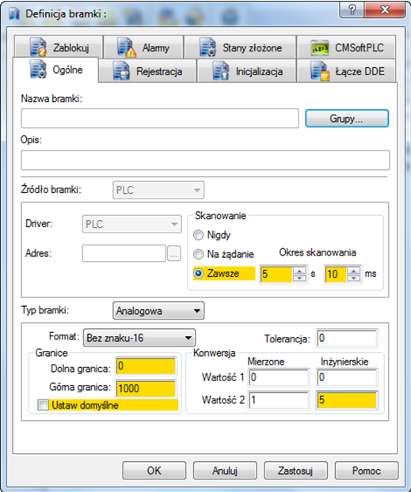The image size is (411, 492).
Task: Click the CMSoftPLC tab green icon
Action: (x=320, y=48)
